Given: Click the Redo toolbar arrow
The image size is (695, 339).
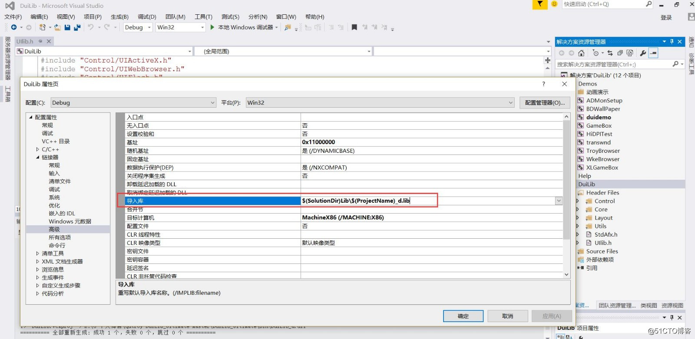Looking at the screenshot, I should tap(107, 27).
